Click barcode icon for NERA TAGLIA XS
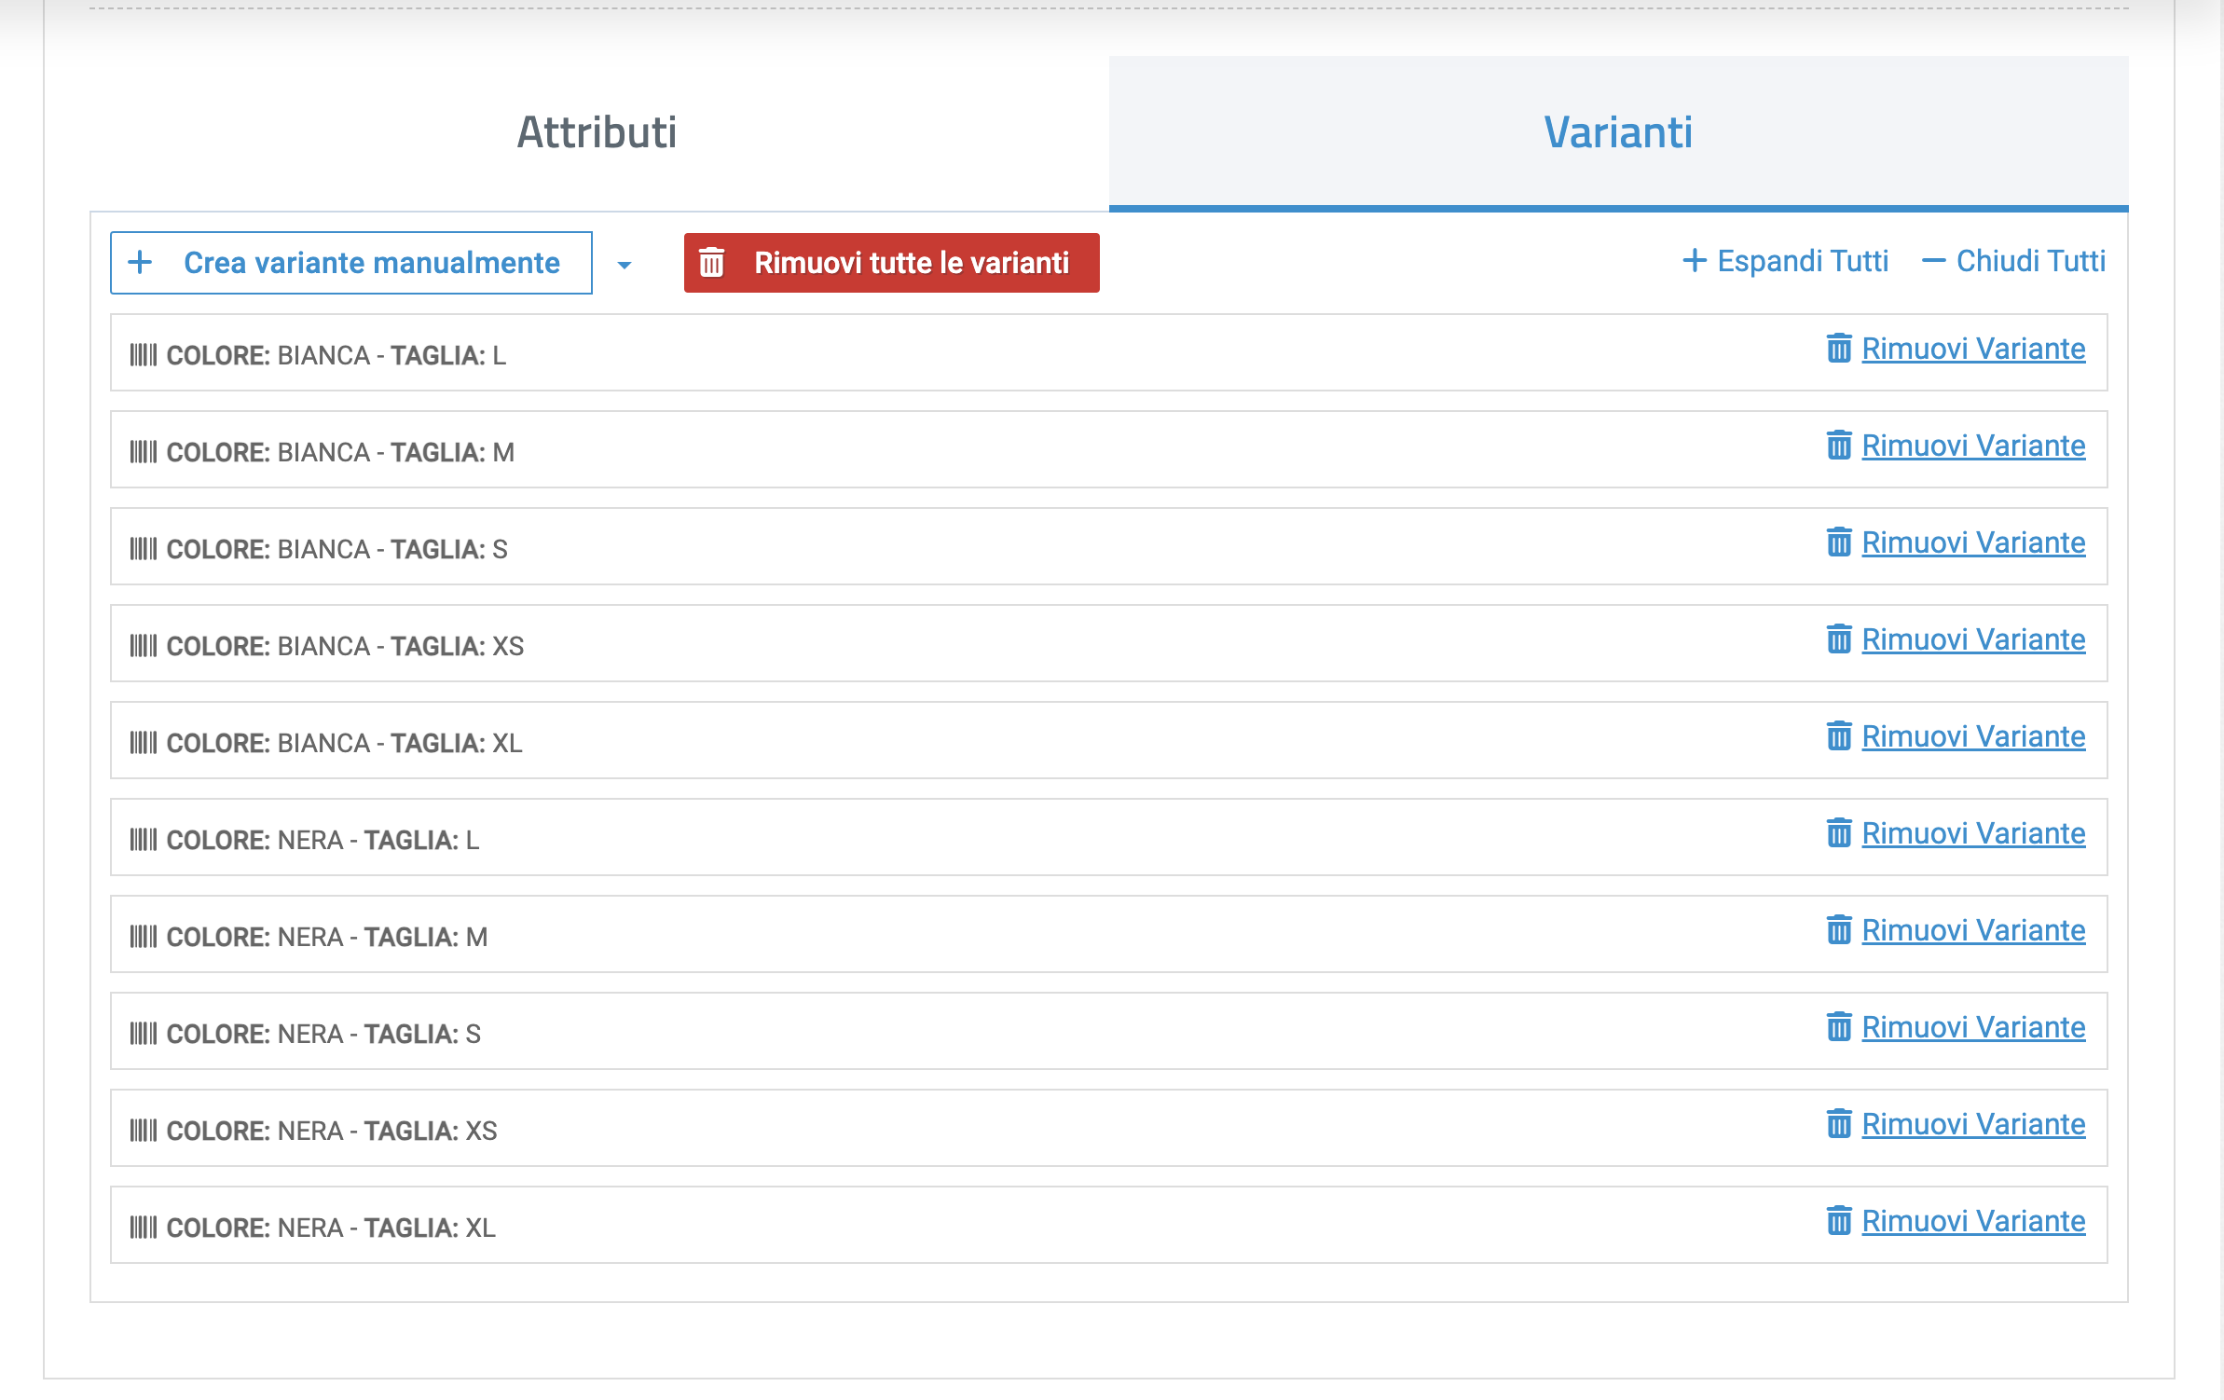This screenshot has height=1400, width=2224. (x=144, y=1131)
